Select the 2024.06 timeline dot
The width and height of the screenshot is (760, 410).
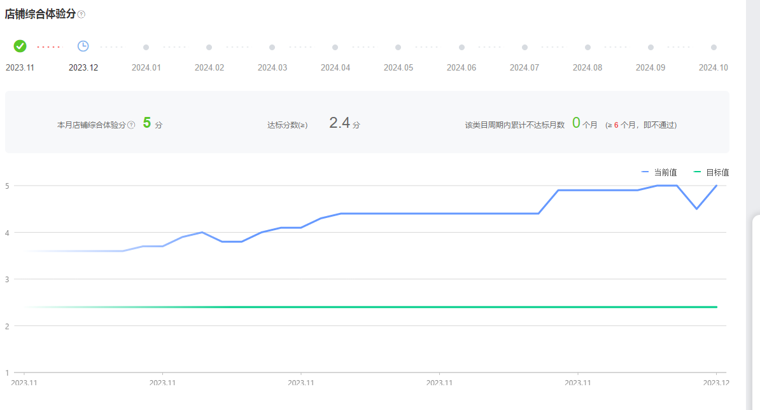tap(461, 47)
